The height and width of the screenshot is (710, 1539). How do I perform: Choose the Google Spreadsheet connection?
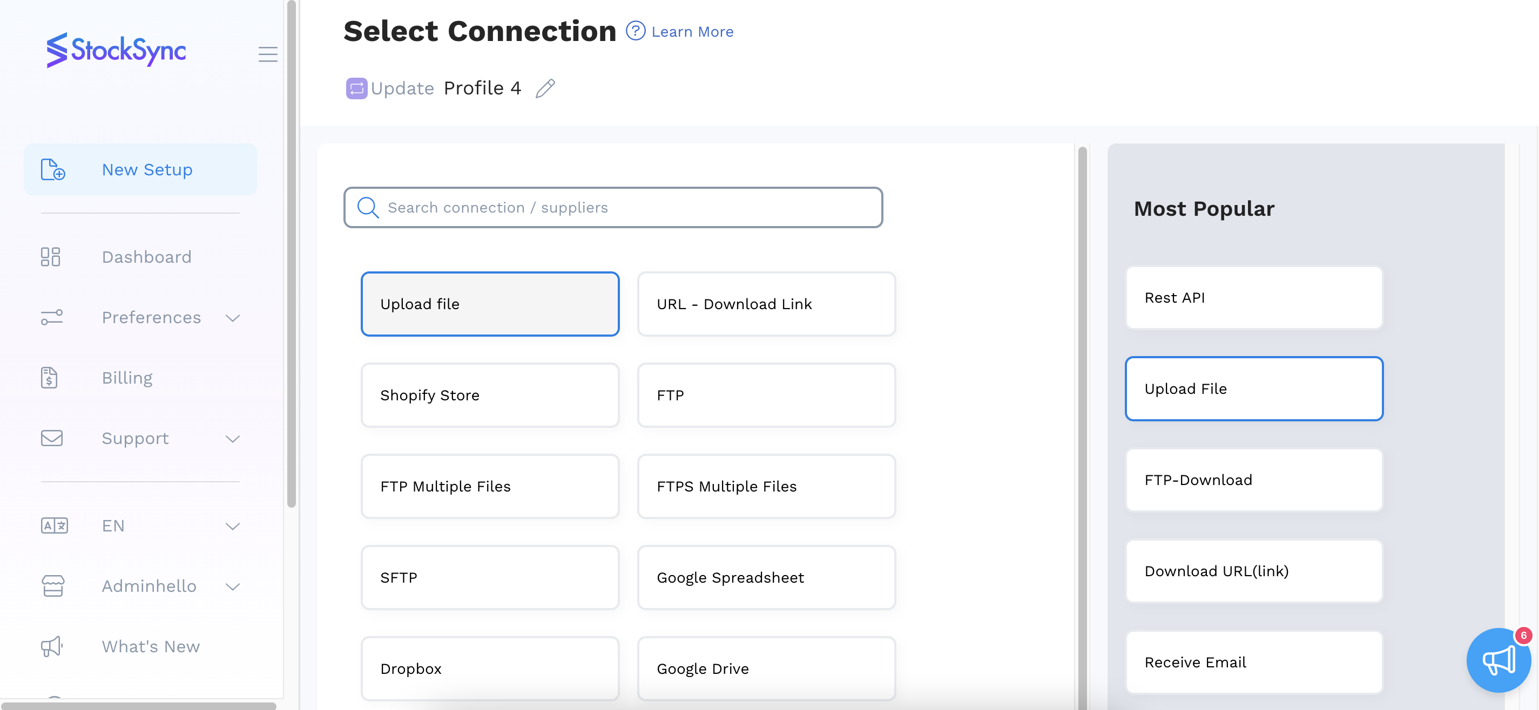[x=766, y=577]
